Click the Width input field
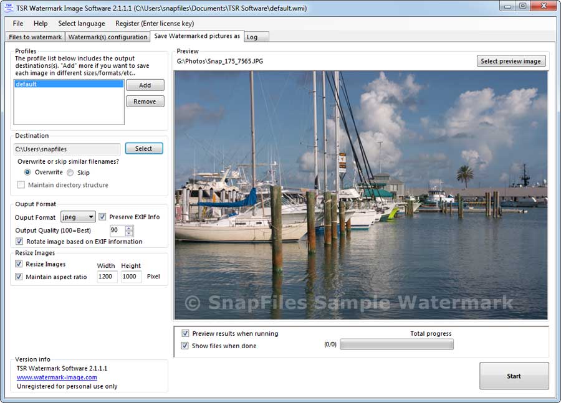This screenshot has height=403, width=561. tap(107, 277)
